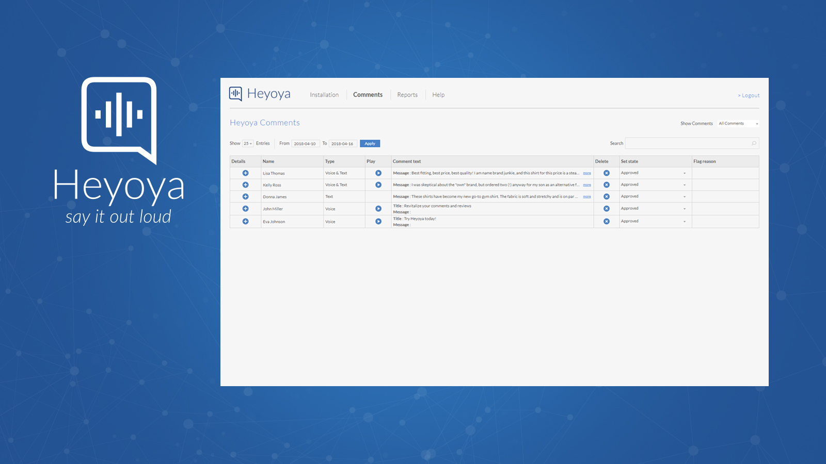Image resolution: width=826 pixels, height=464 pixels.
Task: Click the Search input box
Action: pos(692,143)
